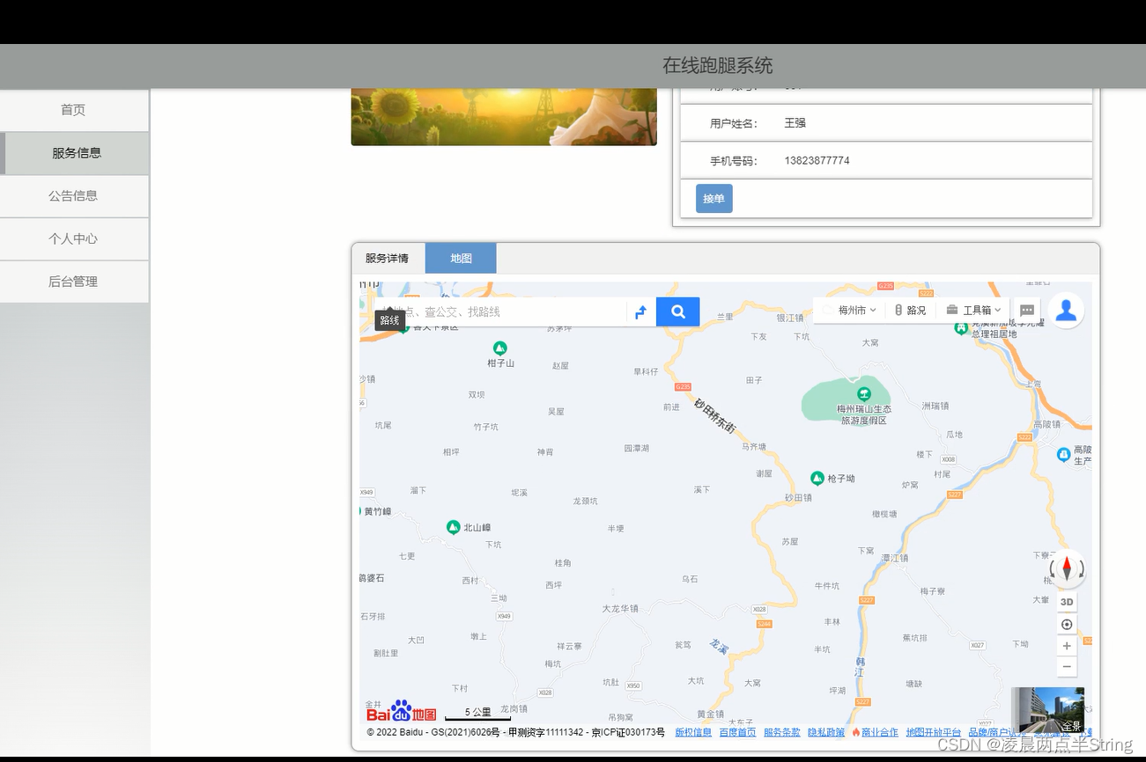
Task: Open 服务信息 in sidebar
Action: 74,153
